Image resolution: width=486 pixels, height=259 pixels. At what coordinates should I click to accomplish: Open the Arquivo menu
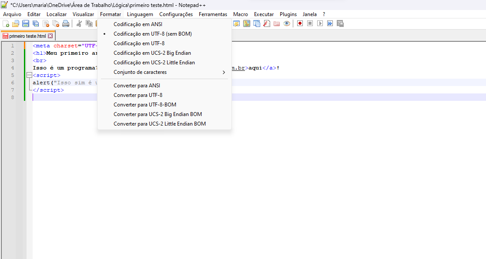(x=12, y=14)
